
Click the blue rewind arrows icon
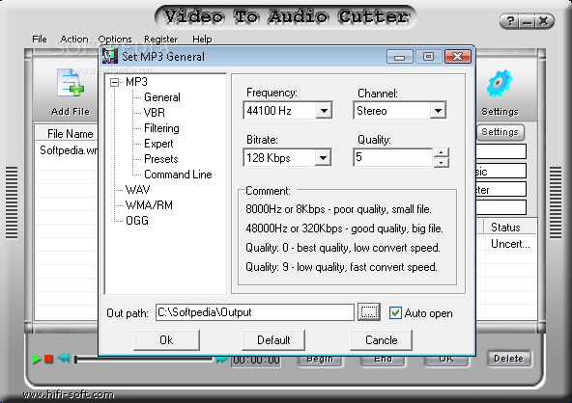pos(64,358)
